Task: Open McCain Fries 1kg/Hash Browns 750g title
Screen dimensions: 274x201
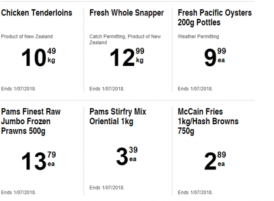Action: 208,122
